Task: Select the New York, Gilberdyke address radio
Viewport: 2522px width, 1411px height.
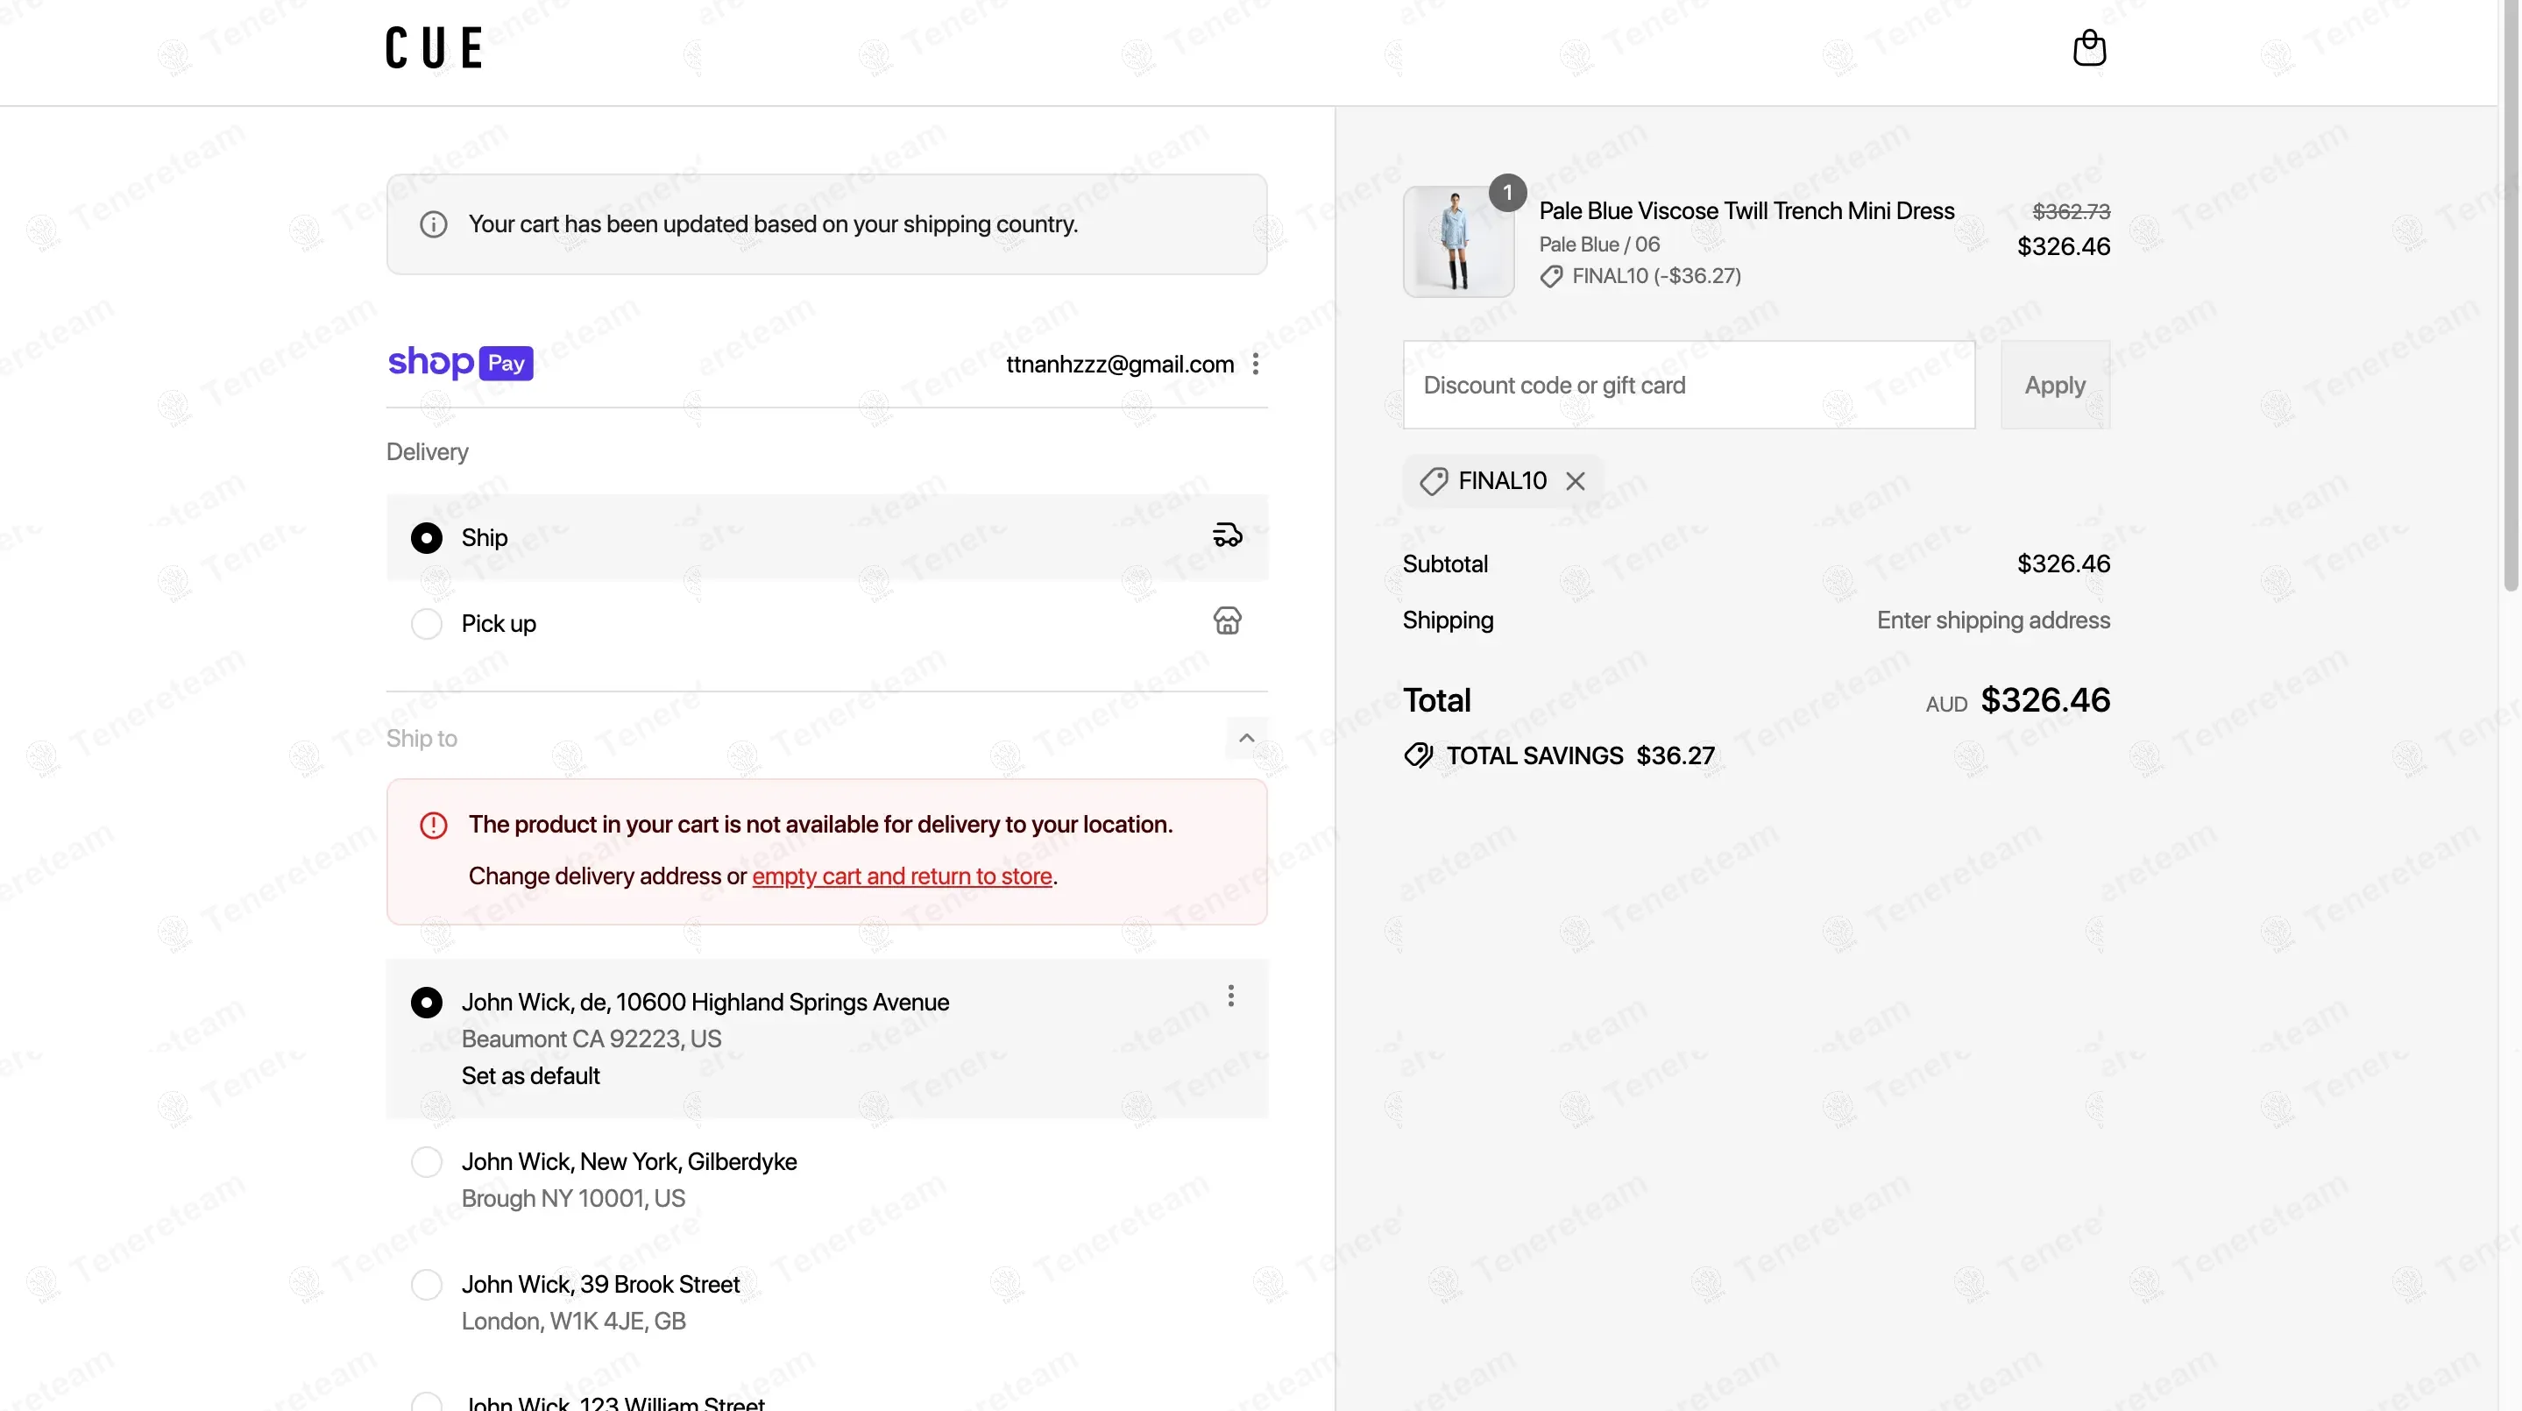Action: [x=427, y=1162]
